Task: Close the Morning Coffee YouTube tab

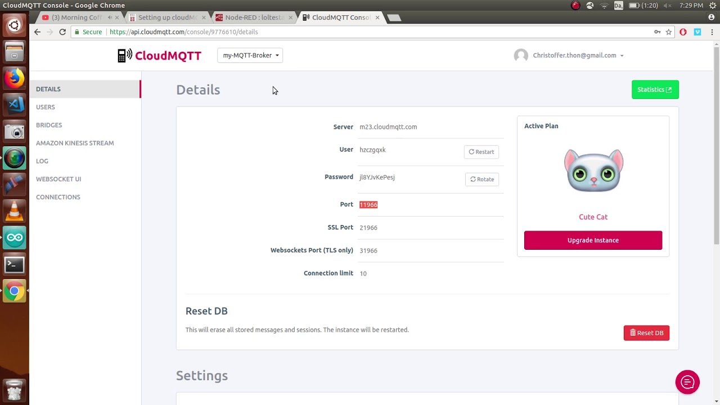Action: (117, 17)
